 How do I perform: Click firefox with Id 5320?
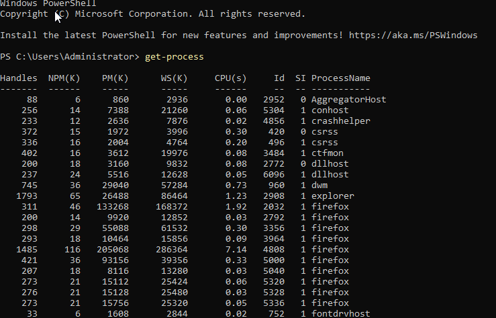[x=330, y=282]
